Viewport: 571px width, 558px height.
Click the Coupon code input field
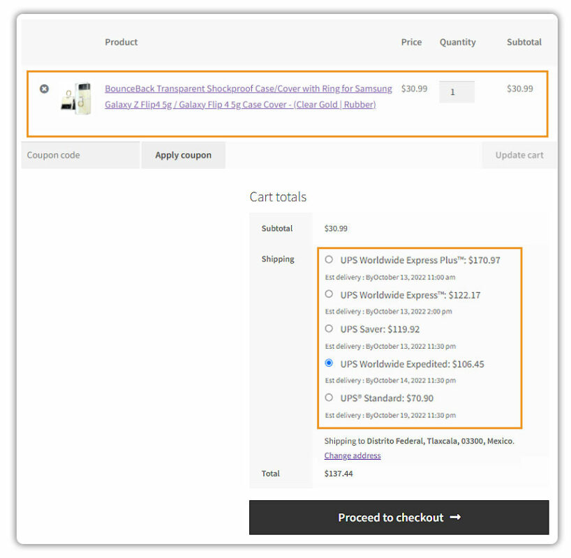tap(80, 155)
